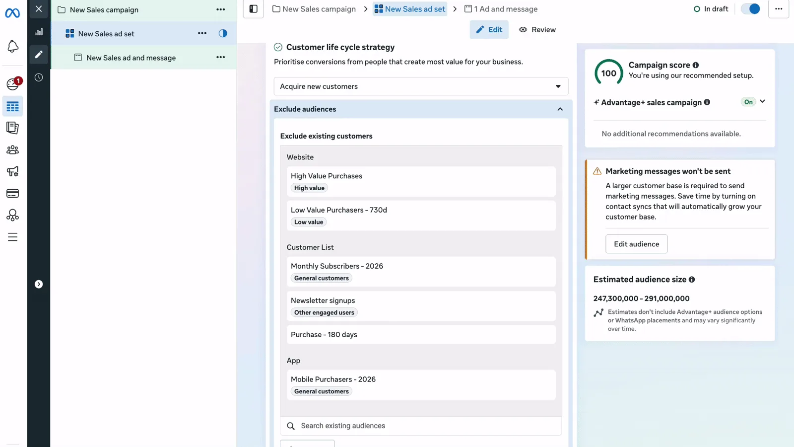The width and height of the screenshot is (794, 447).
Task: Click Edit audience button
Action: coord(636,244)
